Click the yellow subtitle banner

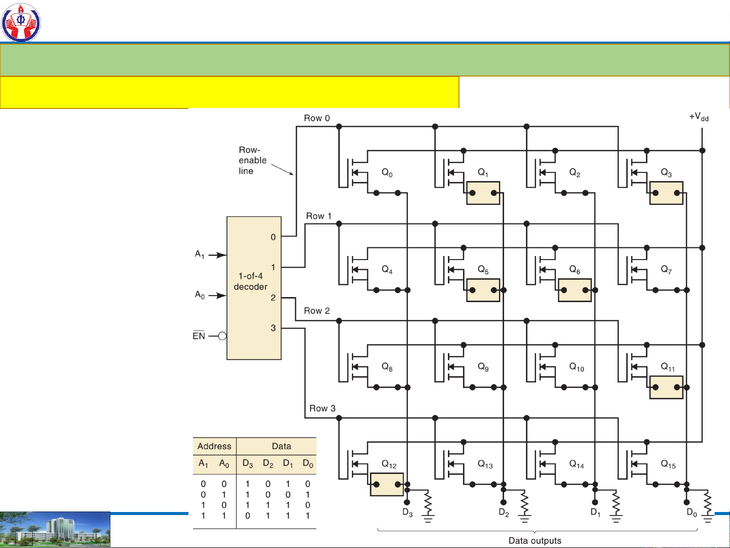point(229,92)
